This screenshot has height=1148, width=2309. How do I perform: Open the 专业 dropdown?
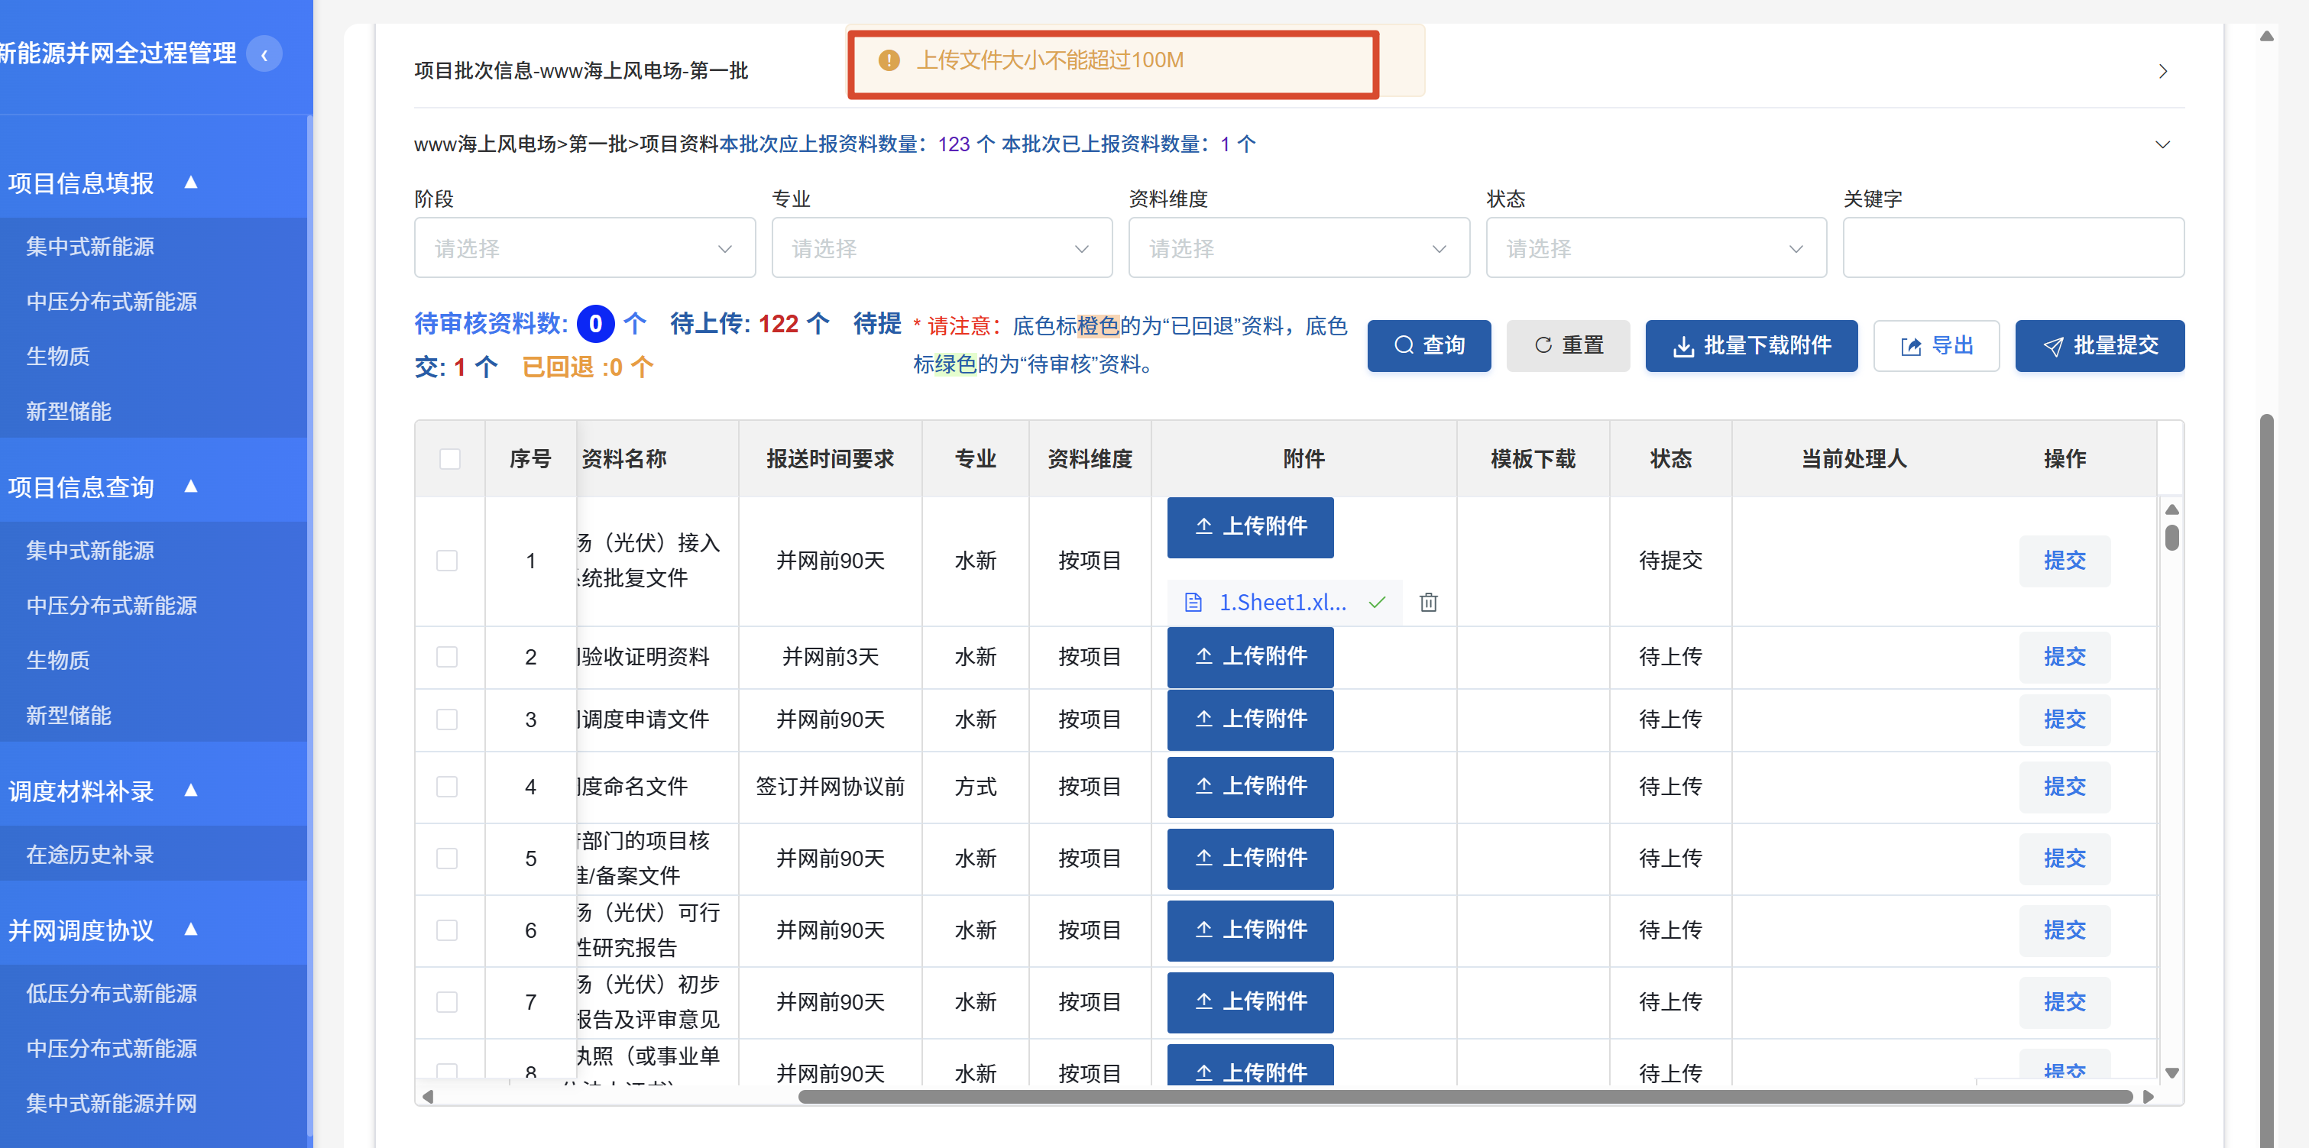pos(941,248)
